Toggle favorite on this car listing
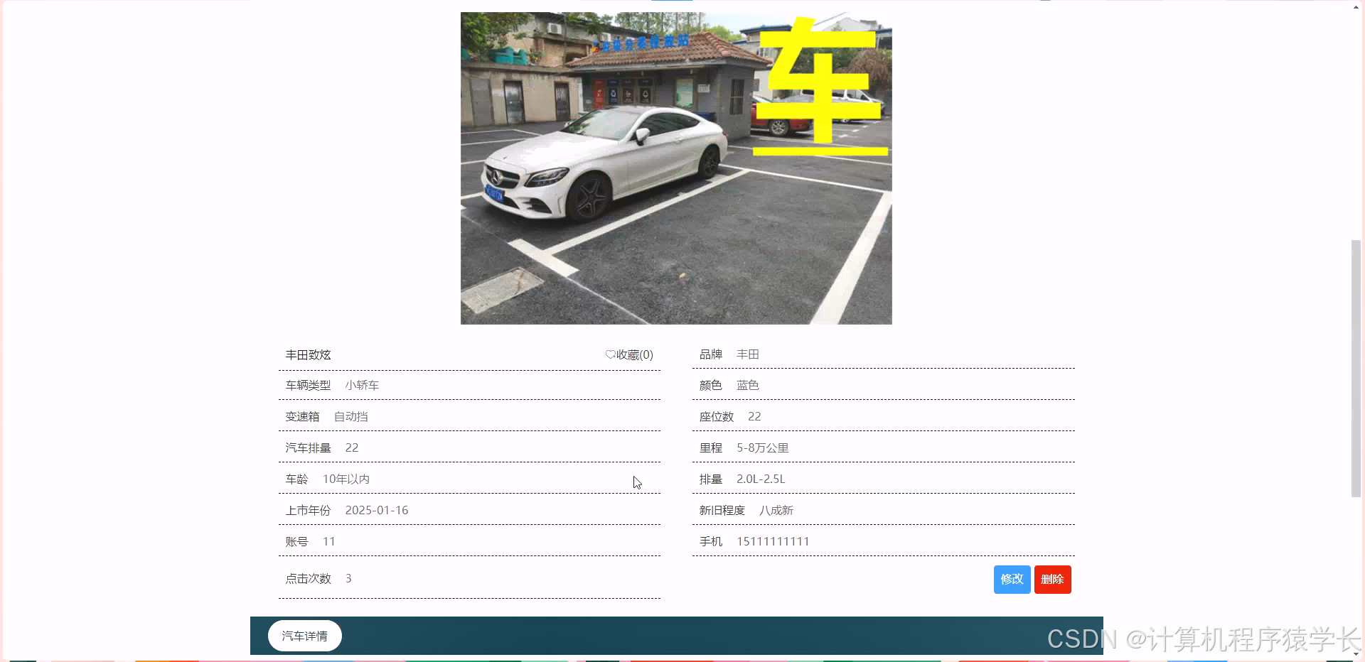 (629, 354)
